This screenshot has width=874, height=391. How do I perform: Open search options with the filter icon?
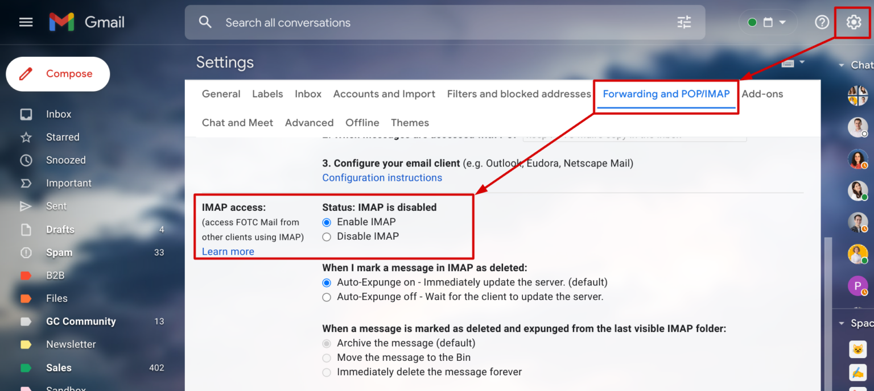click(683, 22)
